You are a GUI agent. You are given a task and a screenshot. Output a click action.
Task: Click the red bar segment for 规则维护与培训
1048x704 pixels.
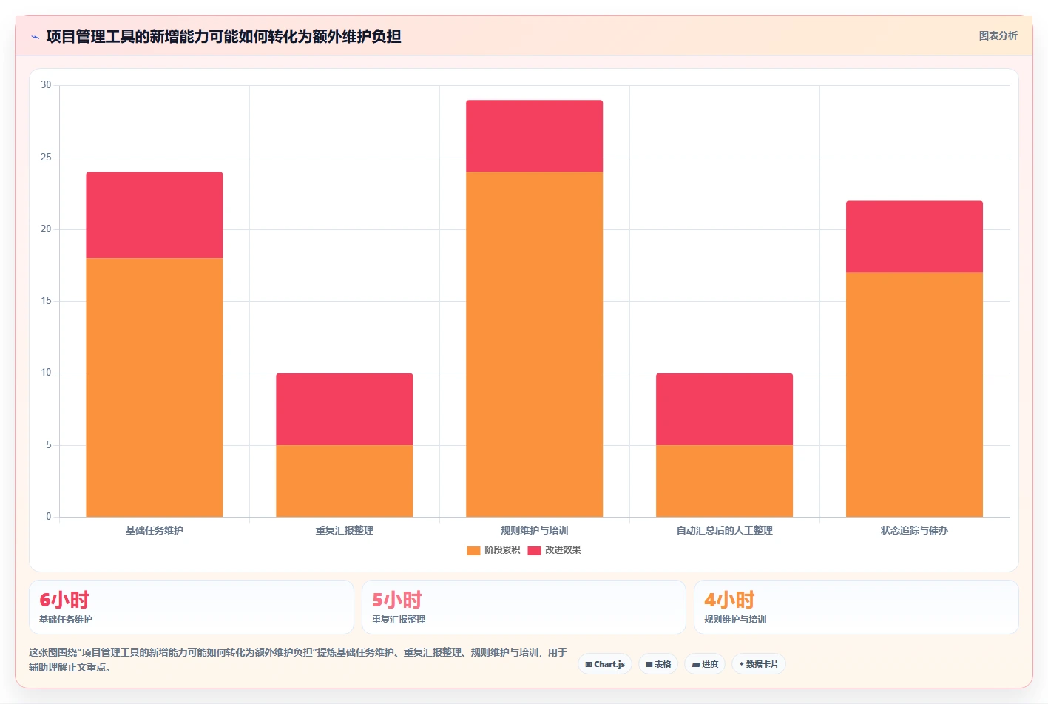point(535,136)
